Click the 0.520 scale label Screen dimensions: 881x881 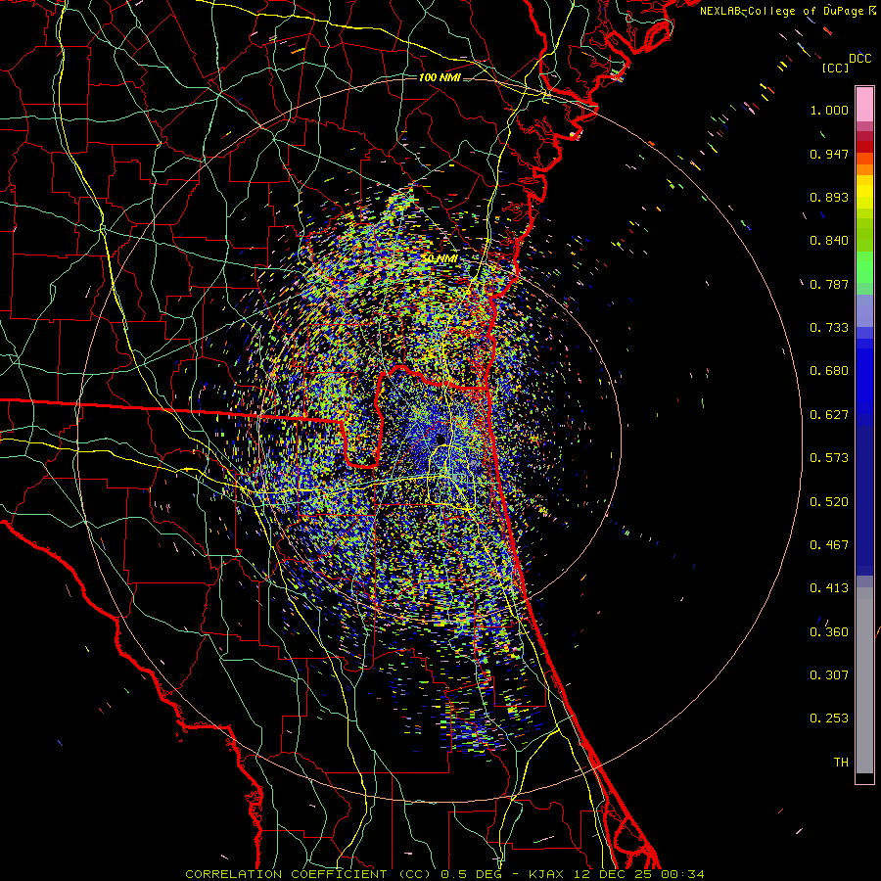tap(829, 502)
